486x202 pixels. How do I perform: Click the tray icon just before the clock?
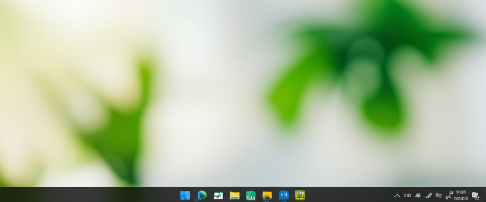tap(449, 195)
